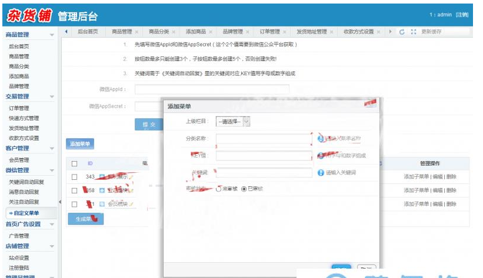Open the 上级栏目 dropdown
Screen dimensions: 483x278
233,122
